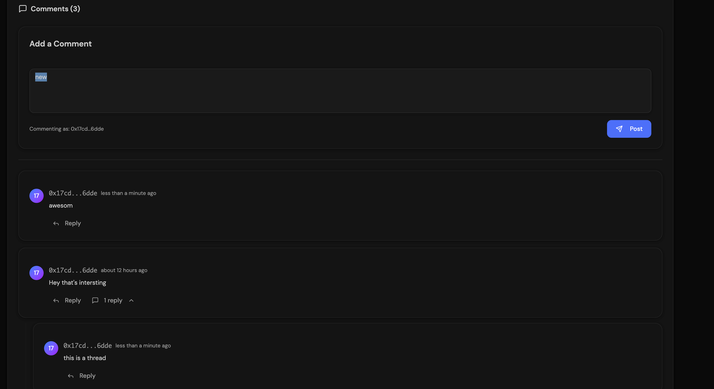Click the 'about 12 hours ago' timestamp
The image size is (714, 389).
click(124, 270)
